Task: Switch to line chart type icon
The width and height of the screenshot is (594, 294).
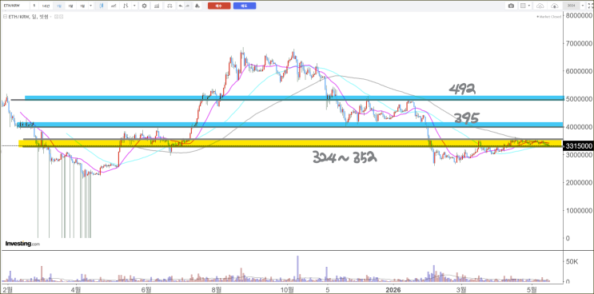Action: 114,6
